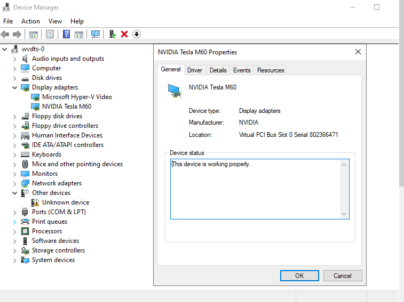Scan for hardware changes icon
The height and width of the screenshot is (302, 404).
coord(96,34)
